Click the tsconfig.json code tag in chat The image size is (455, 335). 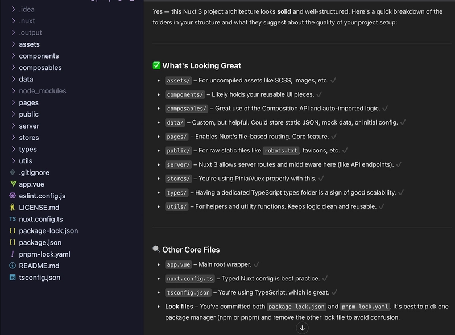pyautogui.click(x=188, y=292)
